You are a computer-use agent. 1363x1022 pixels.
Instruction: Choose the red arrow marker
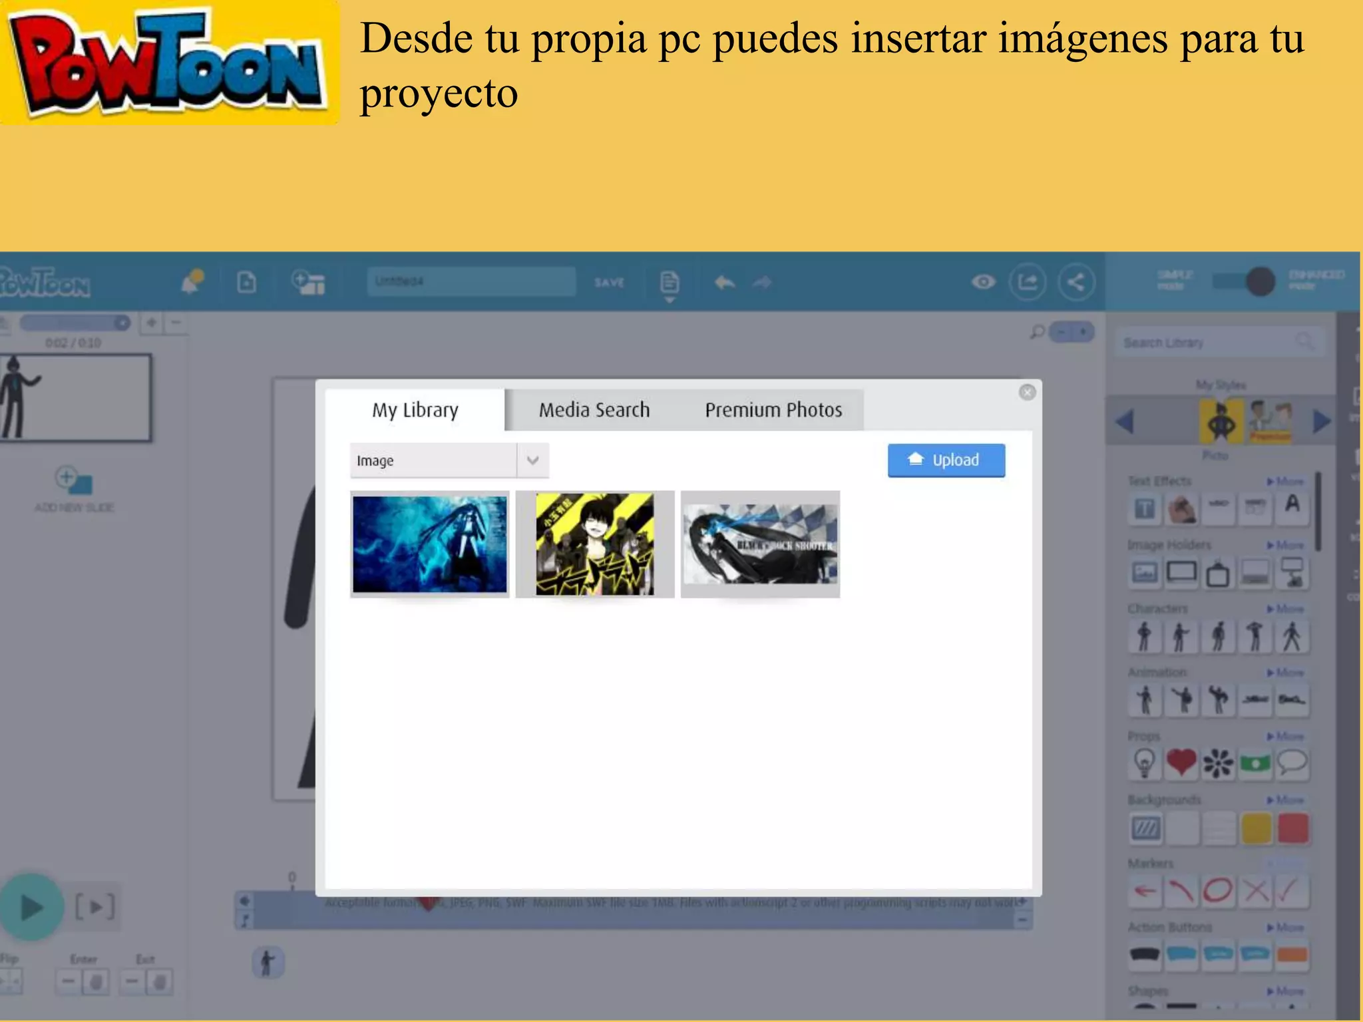point(1144,891)
